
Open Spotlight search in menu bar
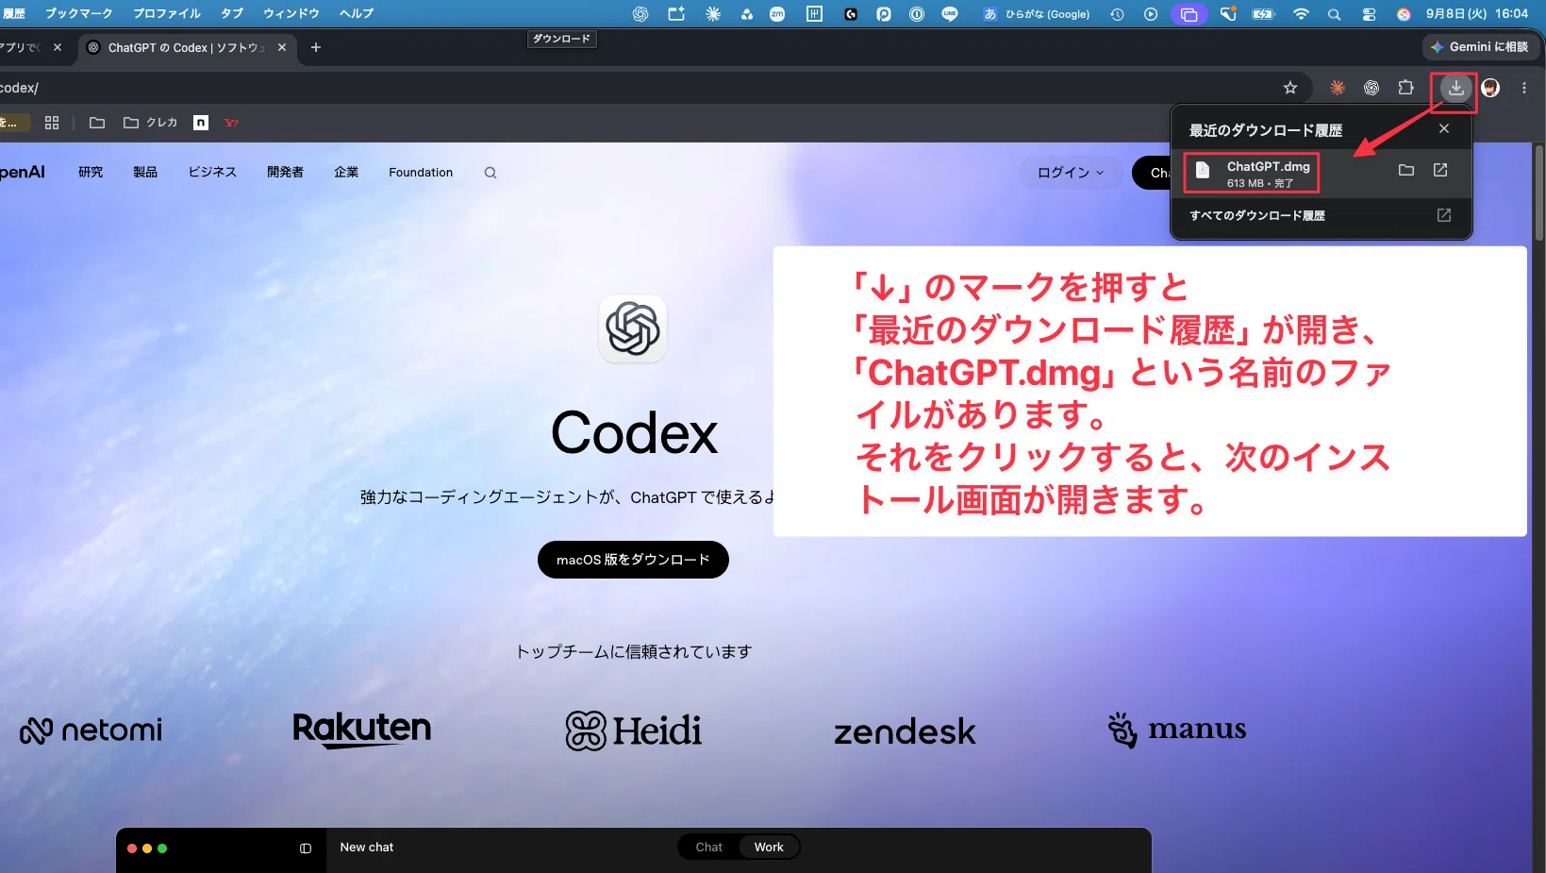point(1334,14)
